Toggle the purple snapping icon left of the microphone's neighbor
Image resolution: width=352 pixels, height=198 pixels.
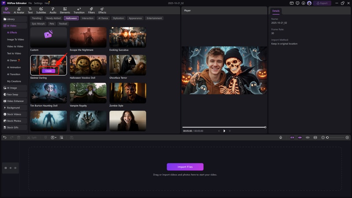pos(292,138)
